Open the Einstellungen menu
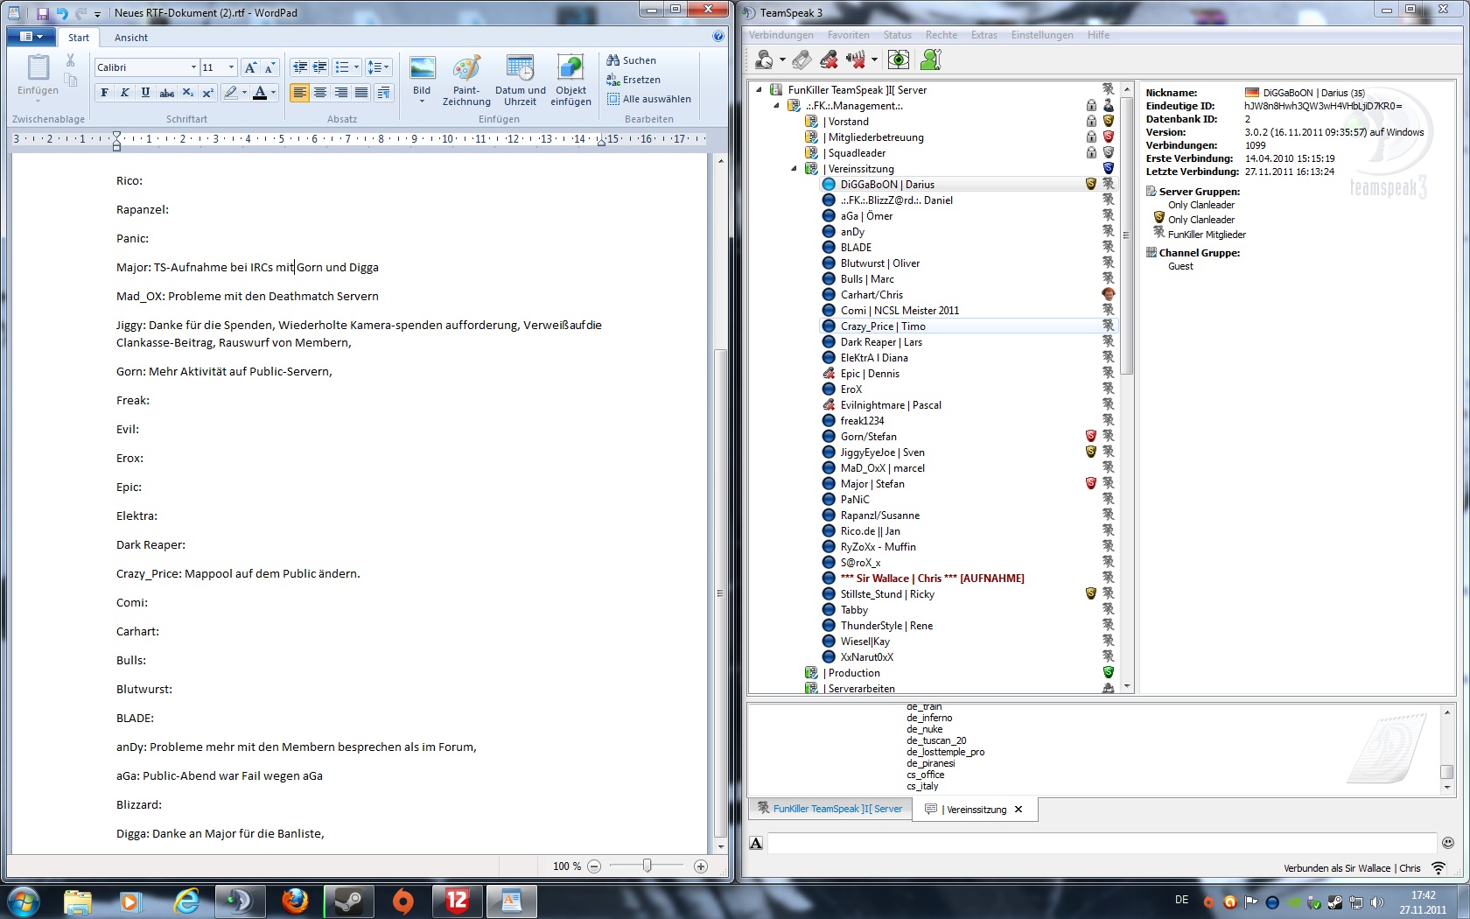Screen dimensions: 1470x919 coord(1041,35)
